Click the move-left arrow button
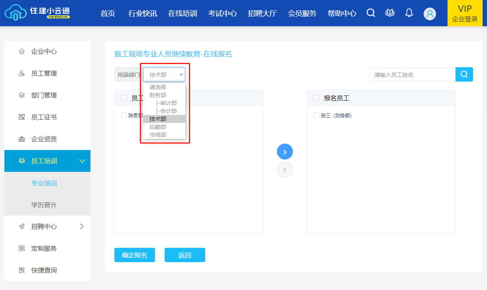This screenshot has height=290, width=487. click(285, 170)
